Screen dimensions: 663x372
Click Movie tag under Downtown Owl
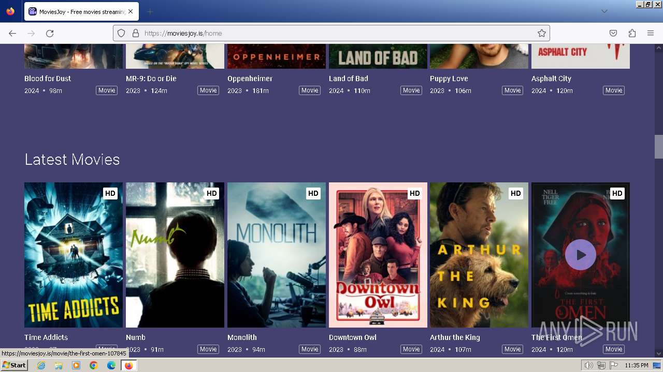pyautogui.click(x=411, y=349)
